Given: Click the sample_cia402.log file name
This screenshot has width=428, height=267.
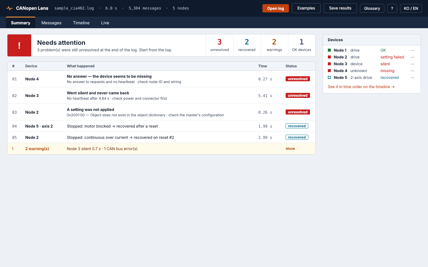Looking at the screenshot, I should (x=74, y=8).
